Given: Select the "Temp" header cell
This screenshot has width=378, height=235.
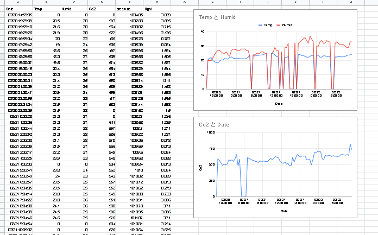Looking at the screenshot, I should pyautogui.click(x=37, y=9).
